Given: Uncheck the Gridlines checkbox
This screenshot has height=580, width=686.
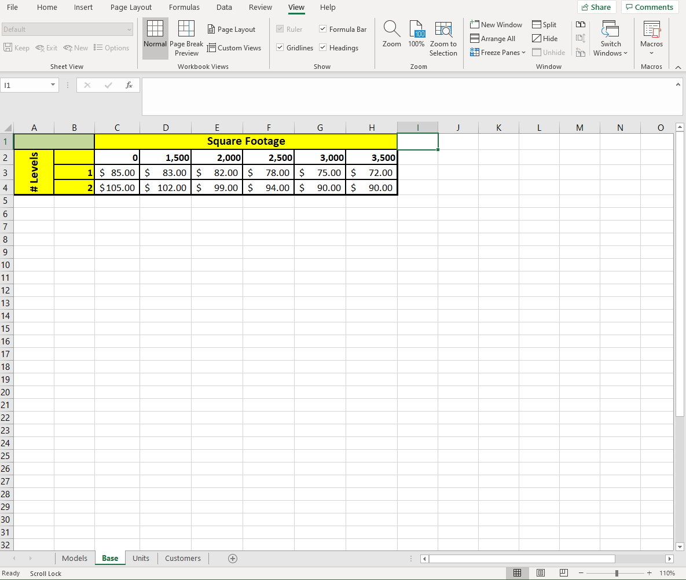Looking at the screenshot, I should coord(280,47).
